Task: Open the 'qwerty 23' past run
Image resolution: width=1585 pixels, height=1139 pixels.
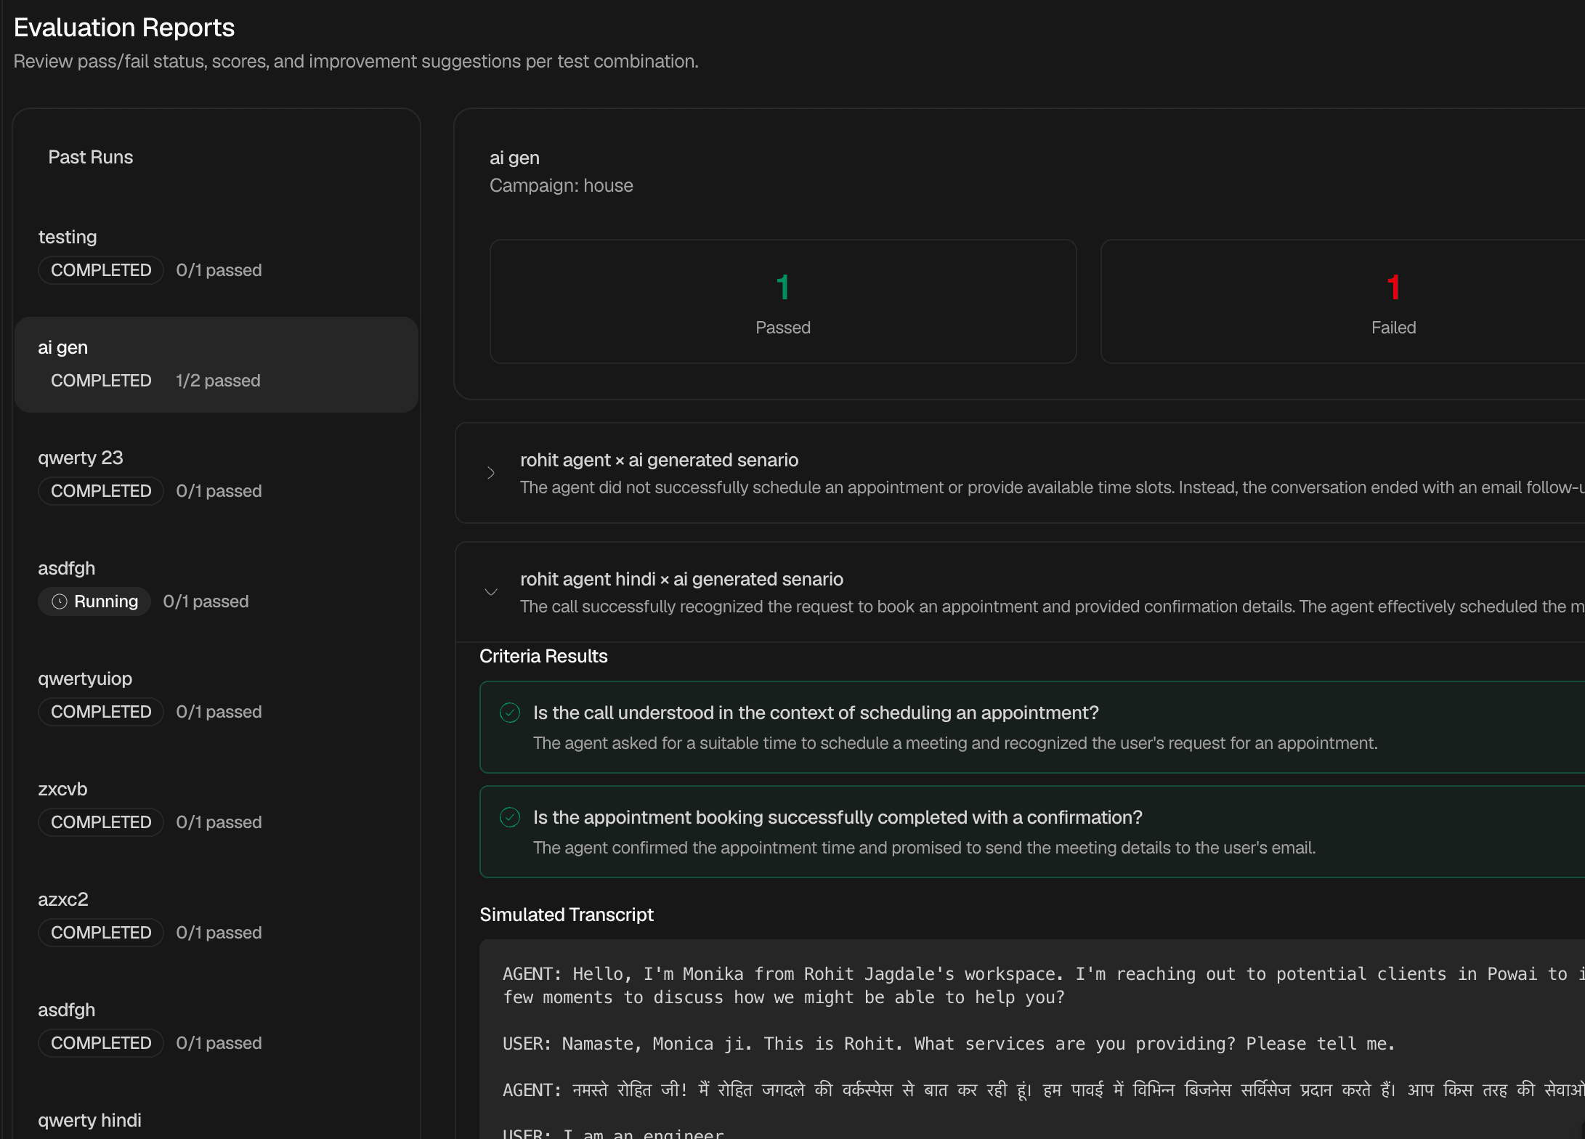Action: [216, 475]
